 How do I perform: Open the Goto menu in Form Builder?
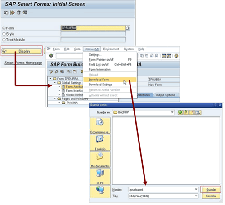point(77,49)
